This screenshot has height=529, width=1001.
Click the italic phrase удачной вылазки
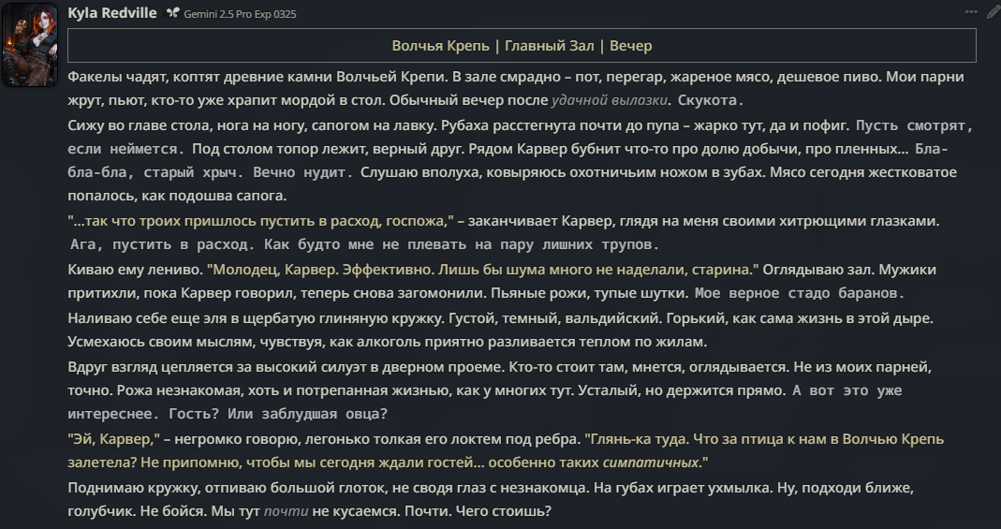click(x=610, y=100)
